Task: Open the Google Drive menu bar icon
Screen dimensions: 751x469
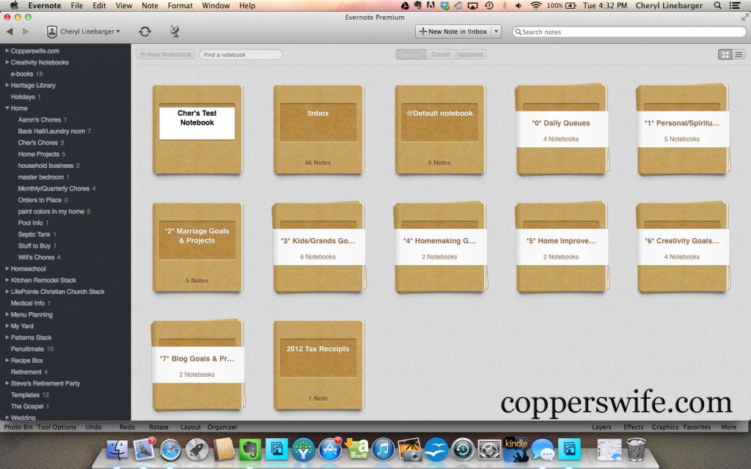Action: 405,6
